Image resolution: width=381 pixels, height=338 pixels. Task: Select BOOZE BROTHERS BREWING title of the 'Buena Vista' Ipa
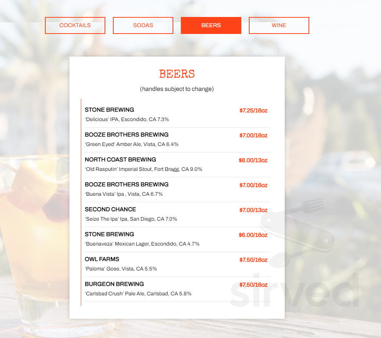126,184
